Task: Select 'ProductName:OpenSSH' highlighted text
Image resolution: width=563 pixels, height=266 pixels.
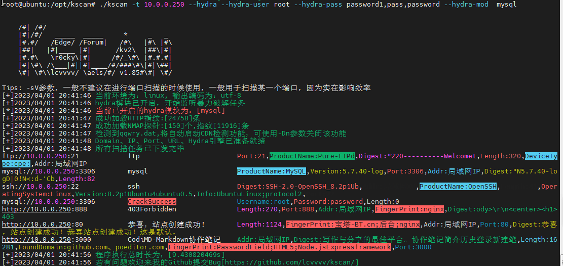Action: 458,187
